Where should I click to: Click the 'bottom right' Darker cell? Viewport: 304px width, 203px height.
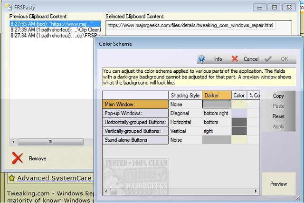point(217,113)
